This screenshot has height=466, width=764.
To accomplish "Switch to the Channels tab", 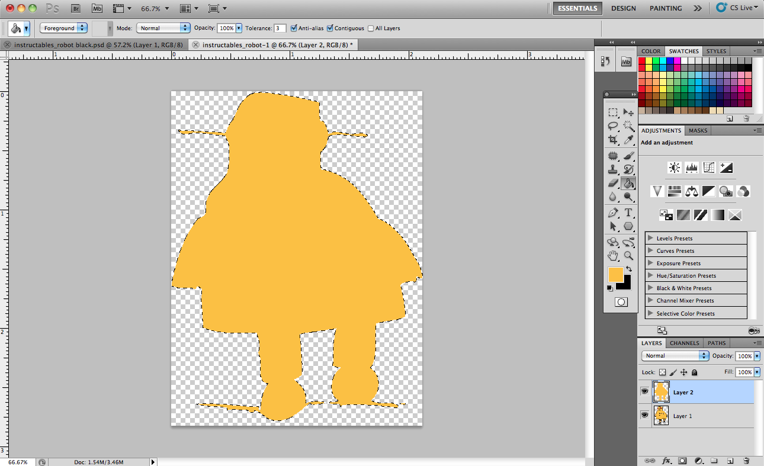I will click(684, 343).
